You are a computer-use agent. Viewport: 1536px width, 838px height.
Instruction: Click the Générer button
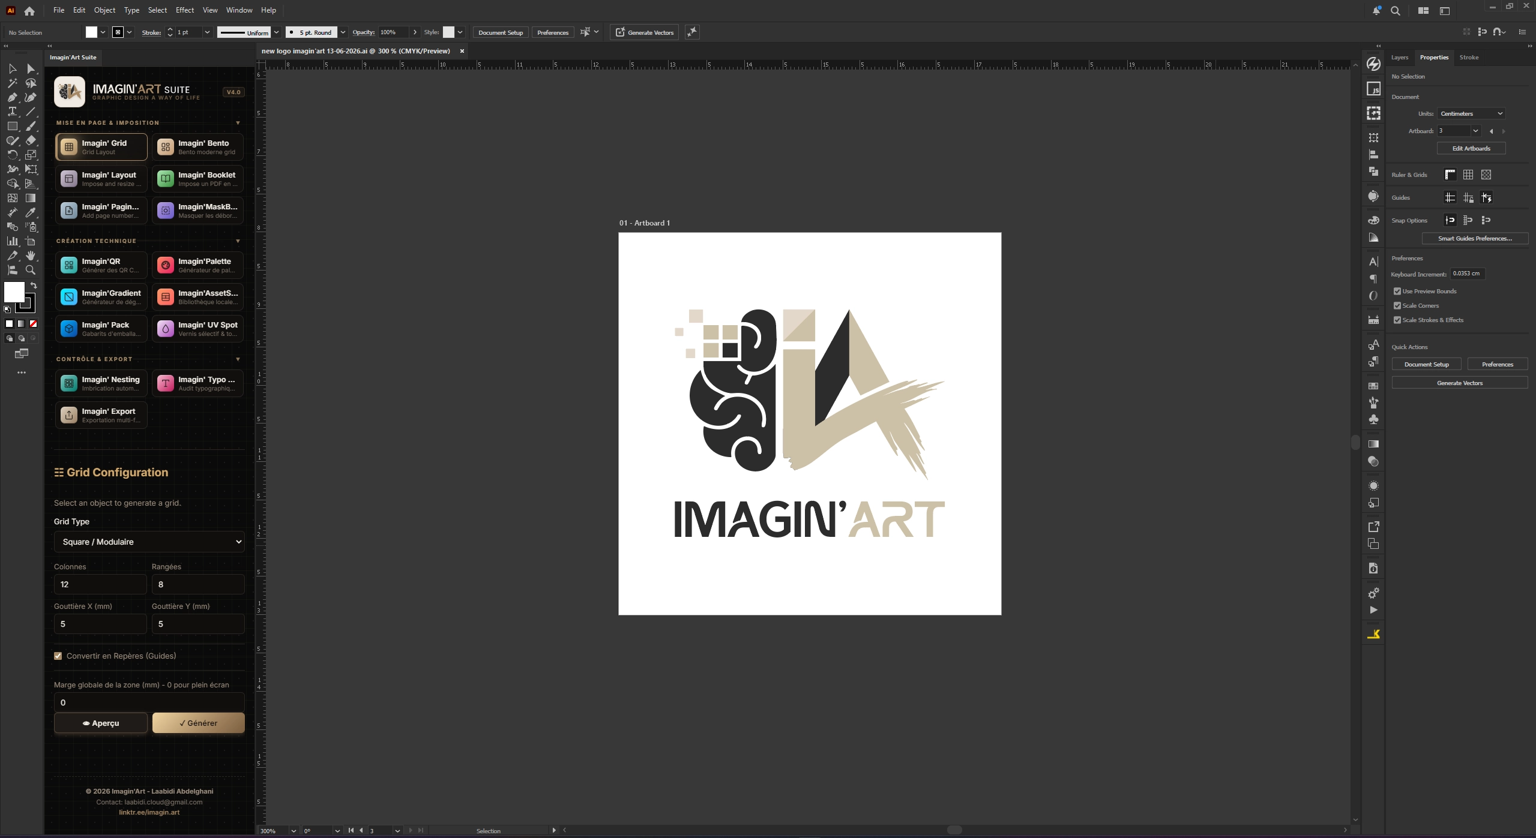click(198, 723)
